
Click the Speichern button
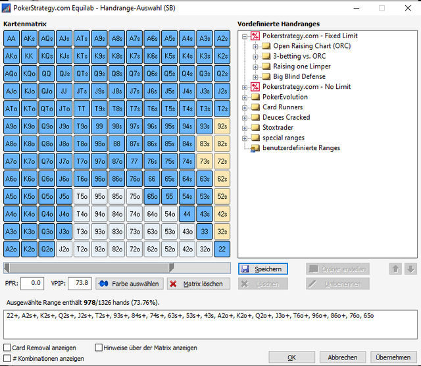[x=263, y=269]
